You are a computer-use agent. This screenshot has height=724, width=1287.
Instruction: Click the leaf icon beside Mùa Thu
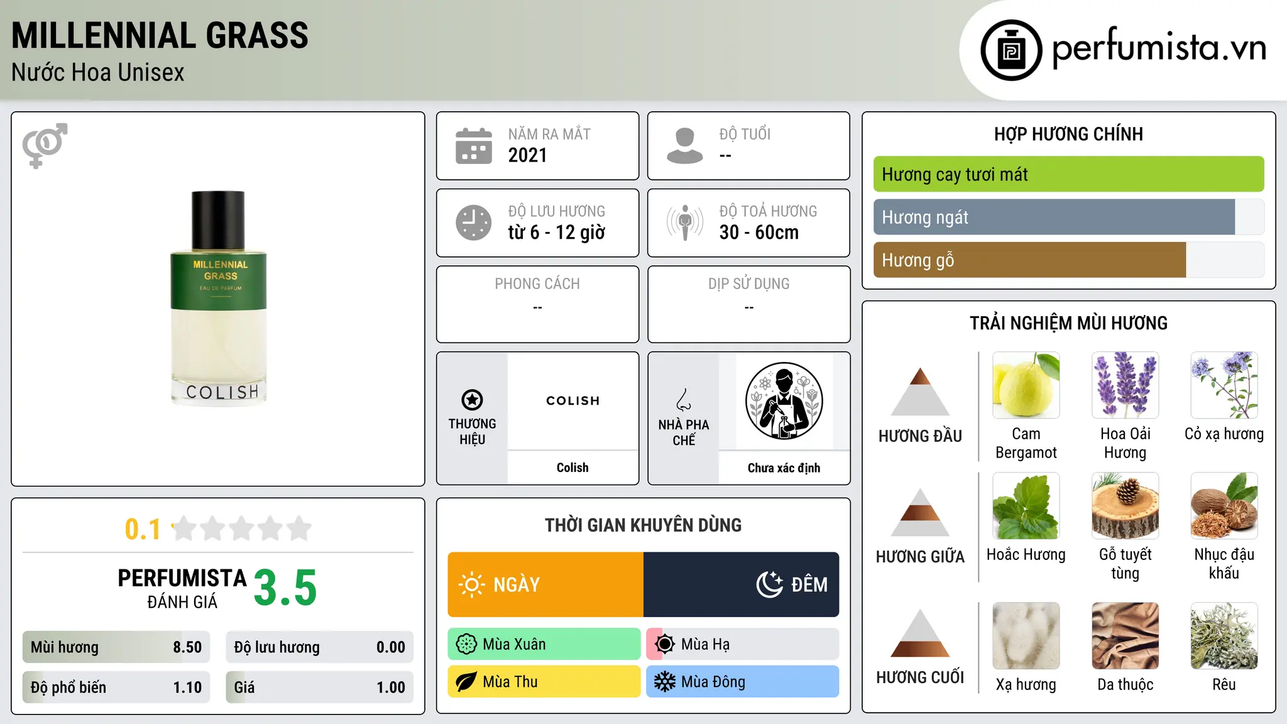coord(466,682)
